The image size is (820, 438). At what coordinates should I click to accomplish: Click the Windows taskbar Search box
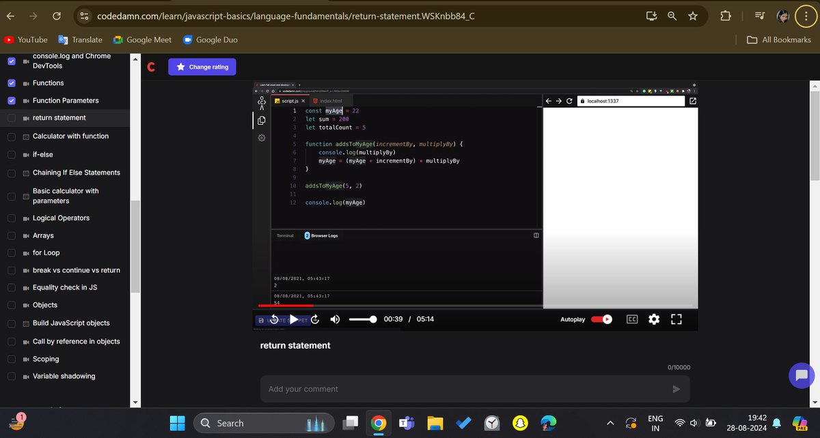264,423
